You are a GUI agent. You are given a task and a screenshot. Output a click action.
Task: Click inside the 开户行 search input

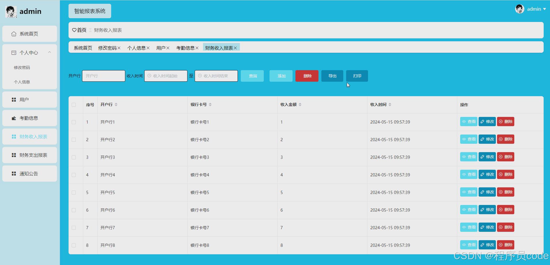[x=103, y=76]
